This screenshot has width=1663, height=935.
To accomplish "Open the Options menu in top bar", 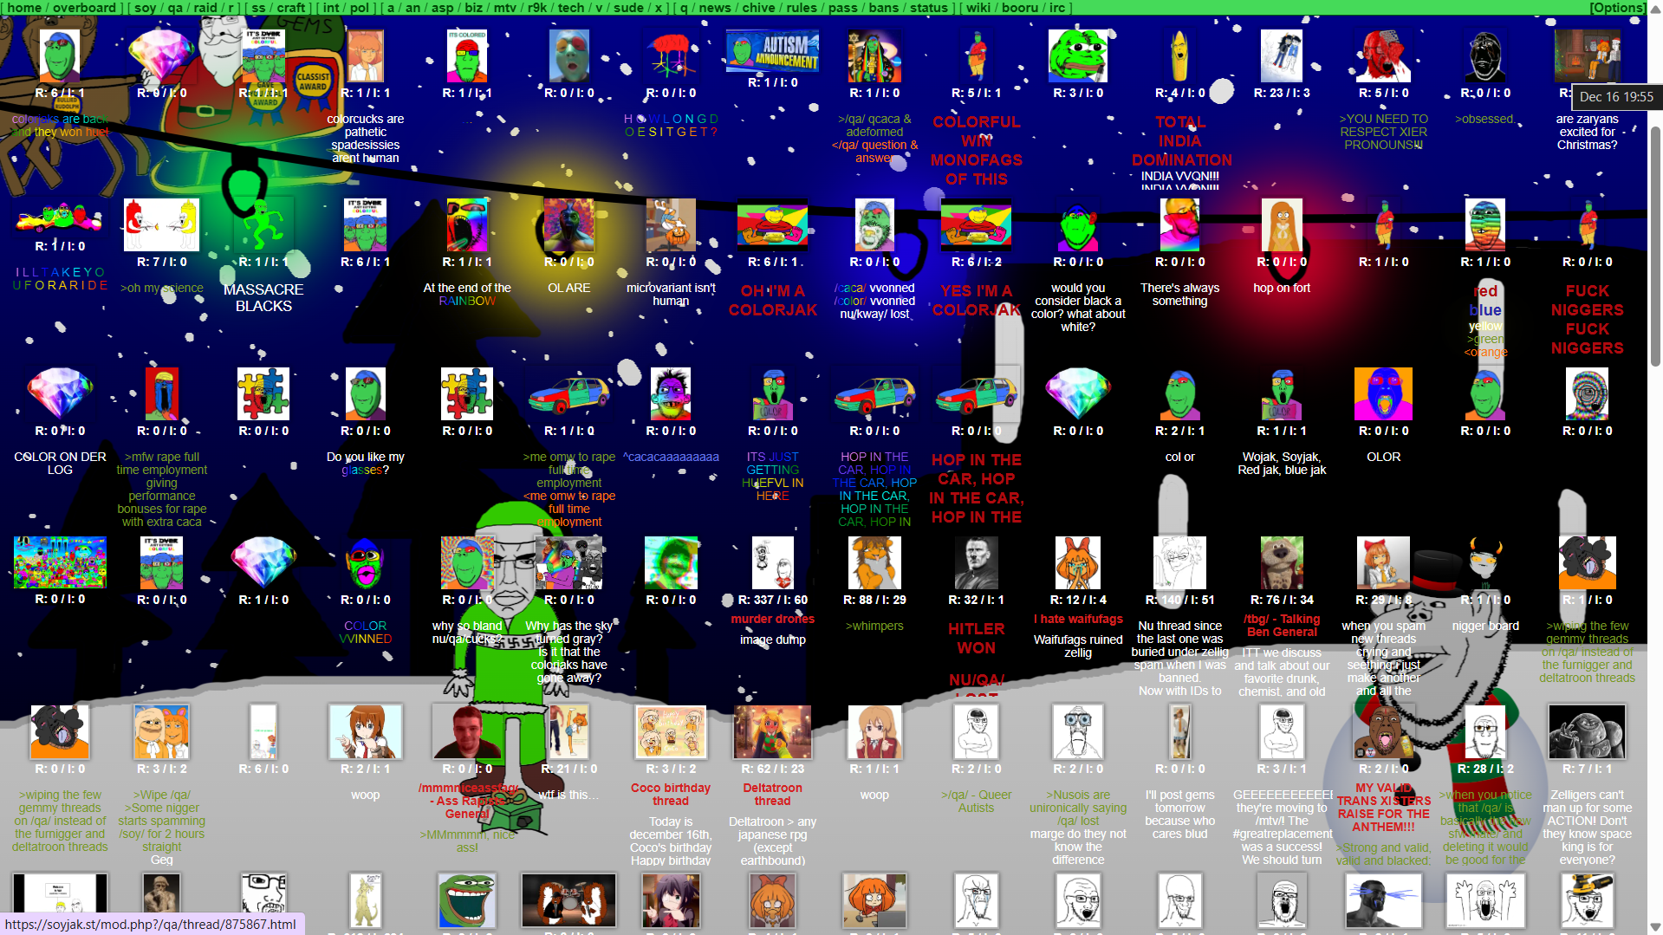I will point(1617,8).
